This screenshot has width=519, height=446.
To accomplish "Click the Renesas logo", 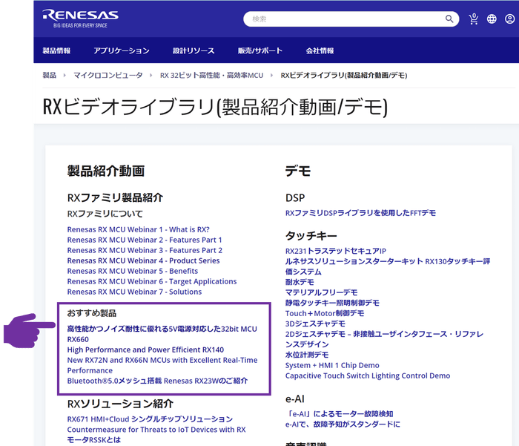I will pyautogui.click(x=80, y=19).
